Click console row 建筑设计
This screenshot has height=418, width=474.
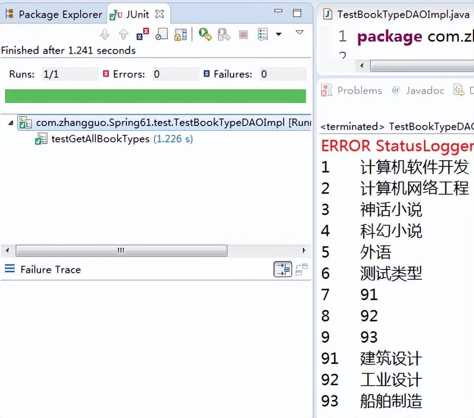coord(372,359)
